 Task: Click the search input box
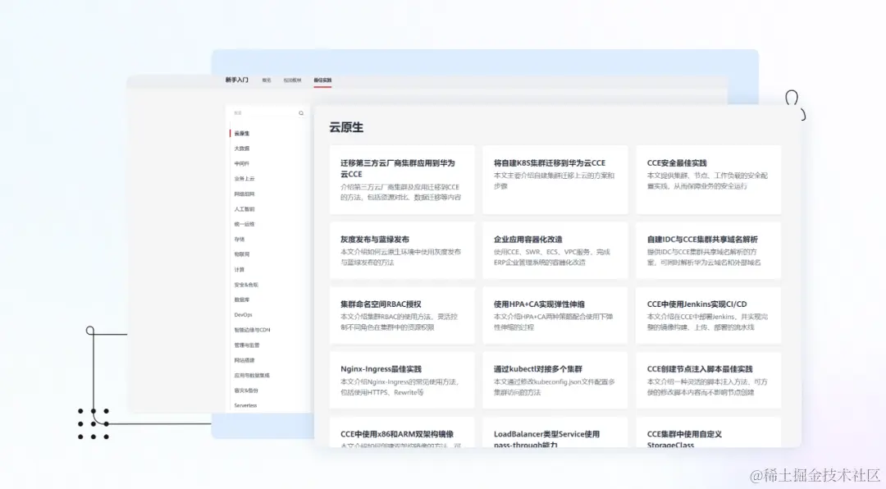click(x=263, y=111)
